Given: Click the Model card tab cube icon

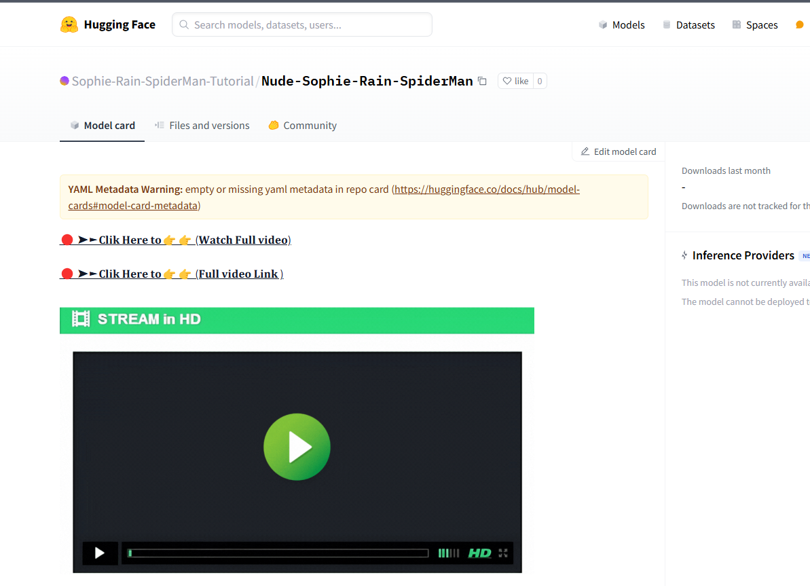Looking at the screenshot, I should coord(75,125).
